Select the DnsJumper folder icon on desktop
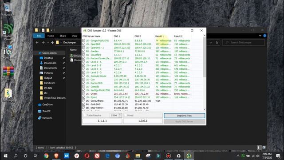The image size is (284, 160). tap(8, 95)
